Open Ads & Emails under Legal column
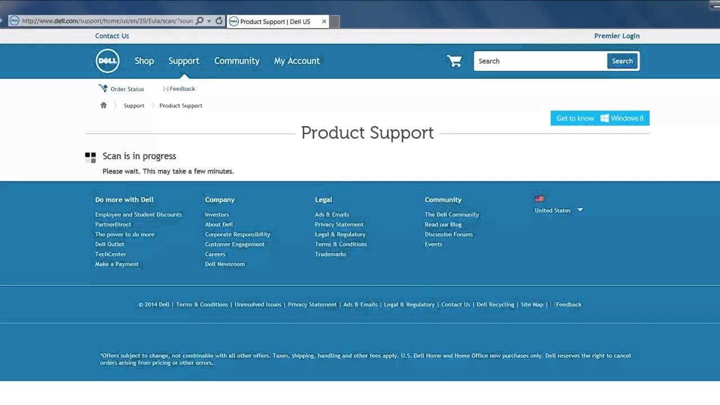 pyautogui.click(x=332, y=214)
